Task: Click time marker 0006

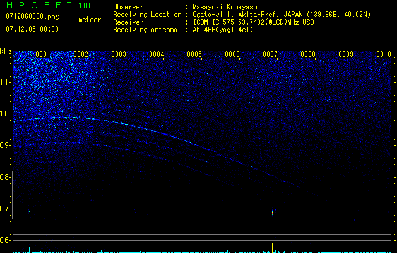Action: (x=232, y=54)
